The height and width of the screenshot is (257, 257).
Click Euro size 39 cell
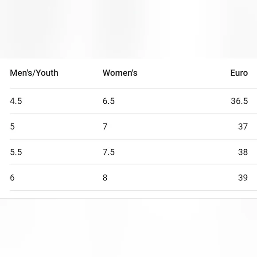click(243, 178)
